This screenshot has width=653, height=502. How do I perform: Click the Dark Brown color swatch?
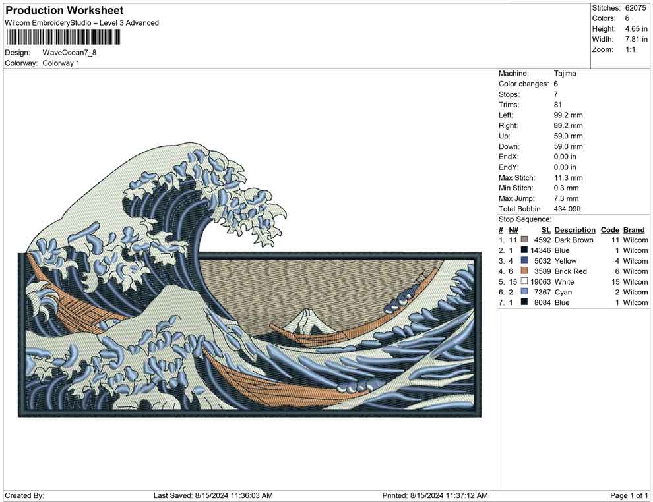click(x=524, y=240)
